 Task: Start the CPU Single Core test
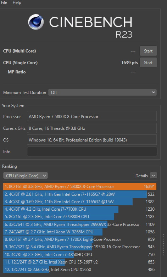(148, 62)
